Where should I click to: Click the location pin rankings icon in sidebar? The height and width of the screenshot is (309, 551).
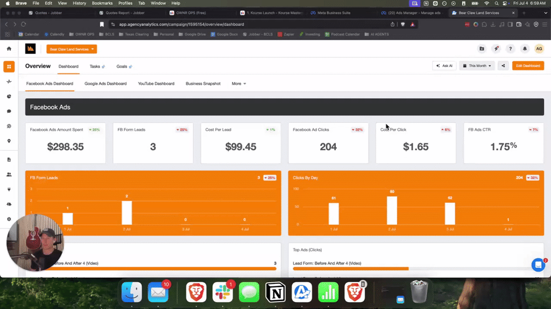tap(8, 142)
